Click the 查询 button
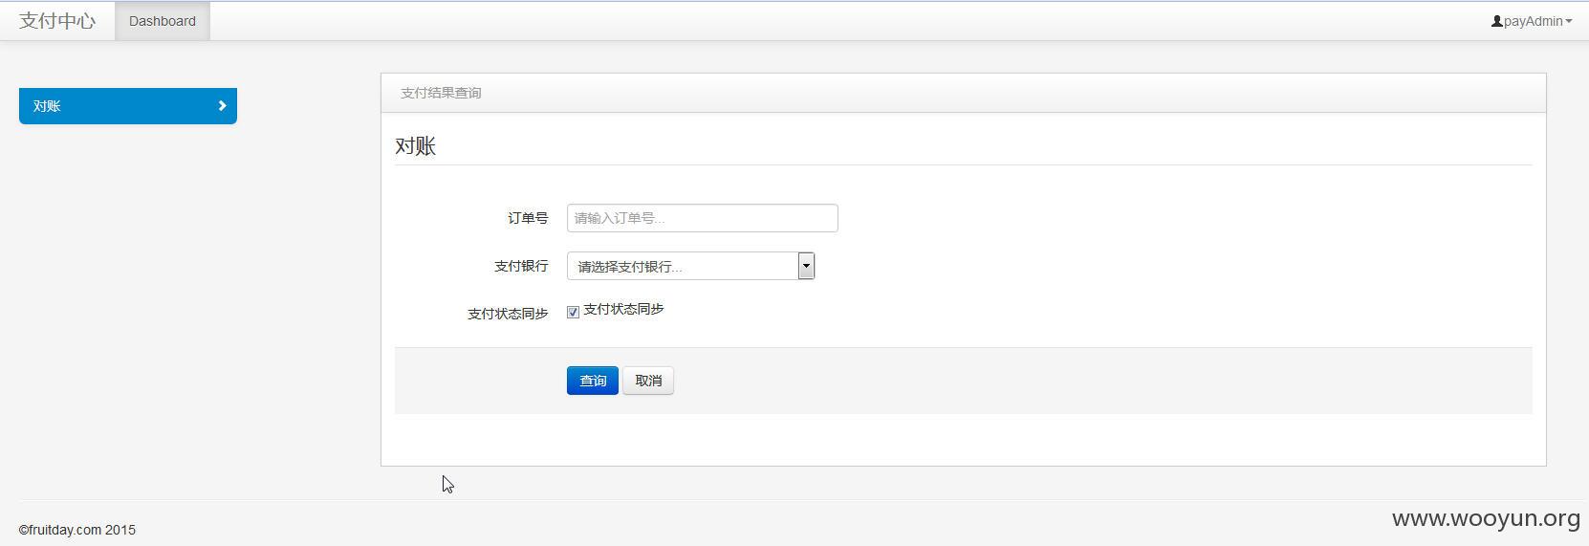 (x=593, y=381)
